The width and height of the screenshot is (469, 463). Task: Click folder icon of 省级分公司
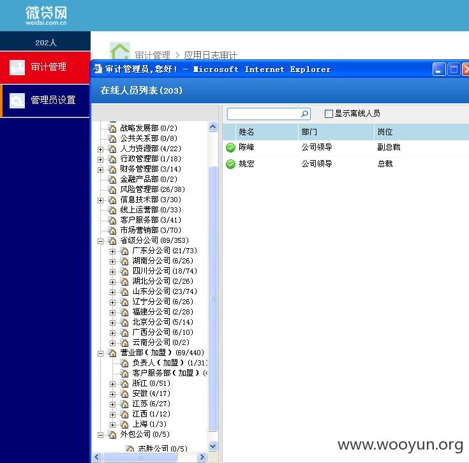coord(112,240)
